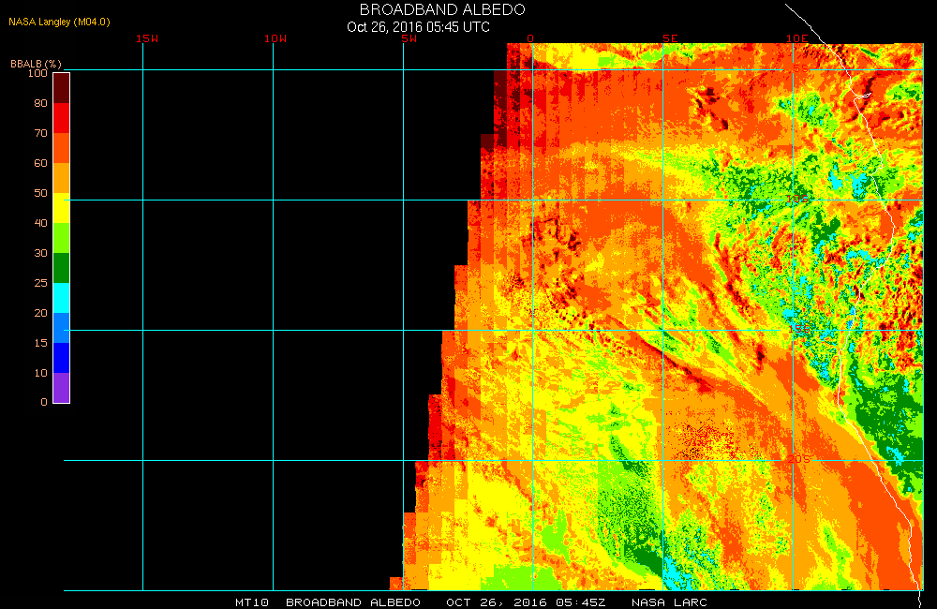The width and height of the screenshot is (937, 609).
Task: Click the purple 0-10 legend swatch
Action: [x=61, y=388]
